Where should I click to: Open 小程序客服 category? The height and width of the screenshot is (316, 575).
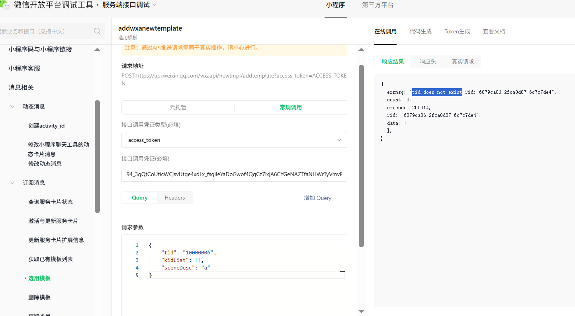(25, 68)
